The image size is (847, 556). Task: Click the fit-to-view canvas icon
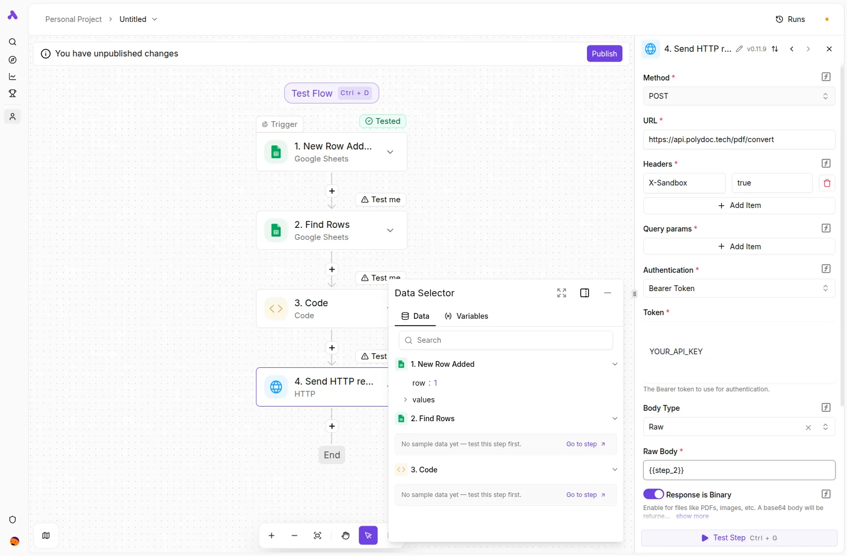point(317,536)
